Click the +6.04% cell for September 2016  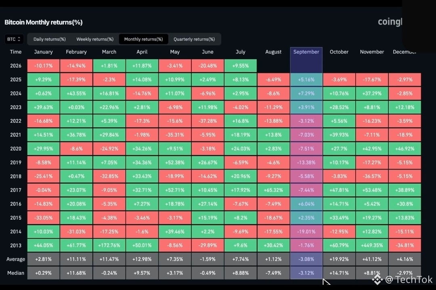pyautogui.click(x=306, y=204)
